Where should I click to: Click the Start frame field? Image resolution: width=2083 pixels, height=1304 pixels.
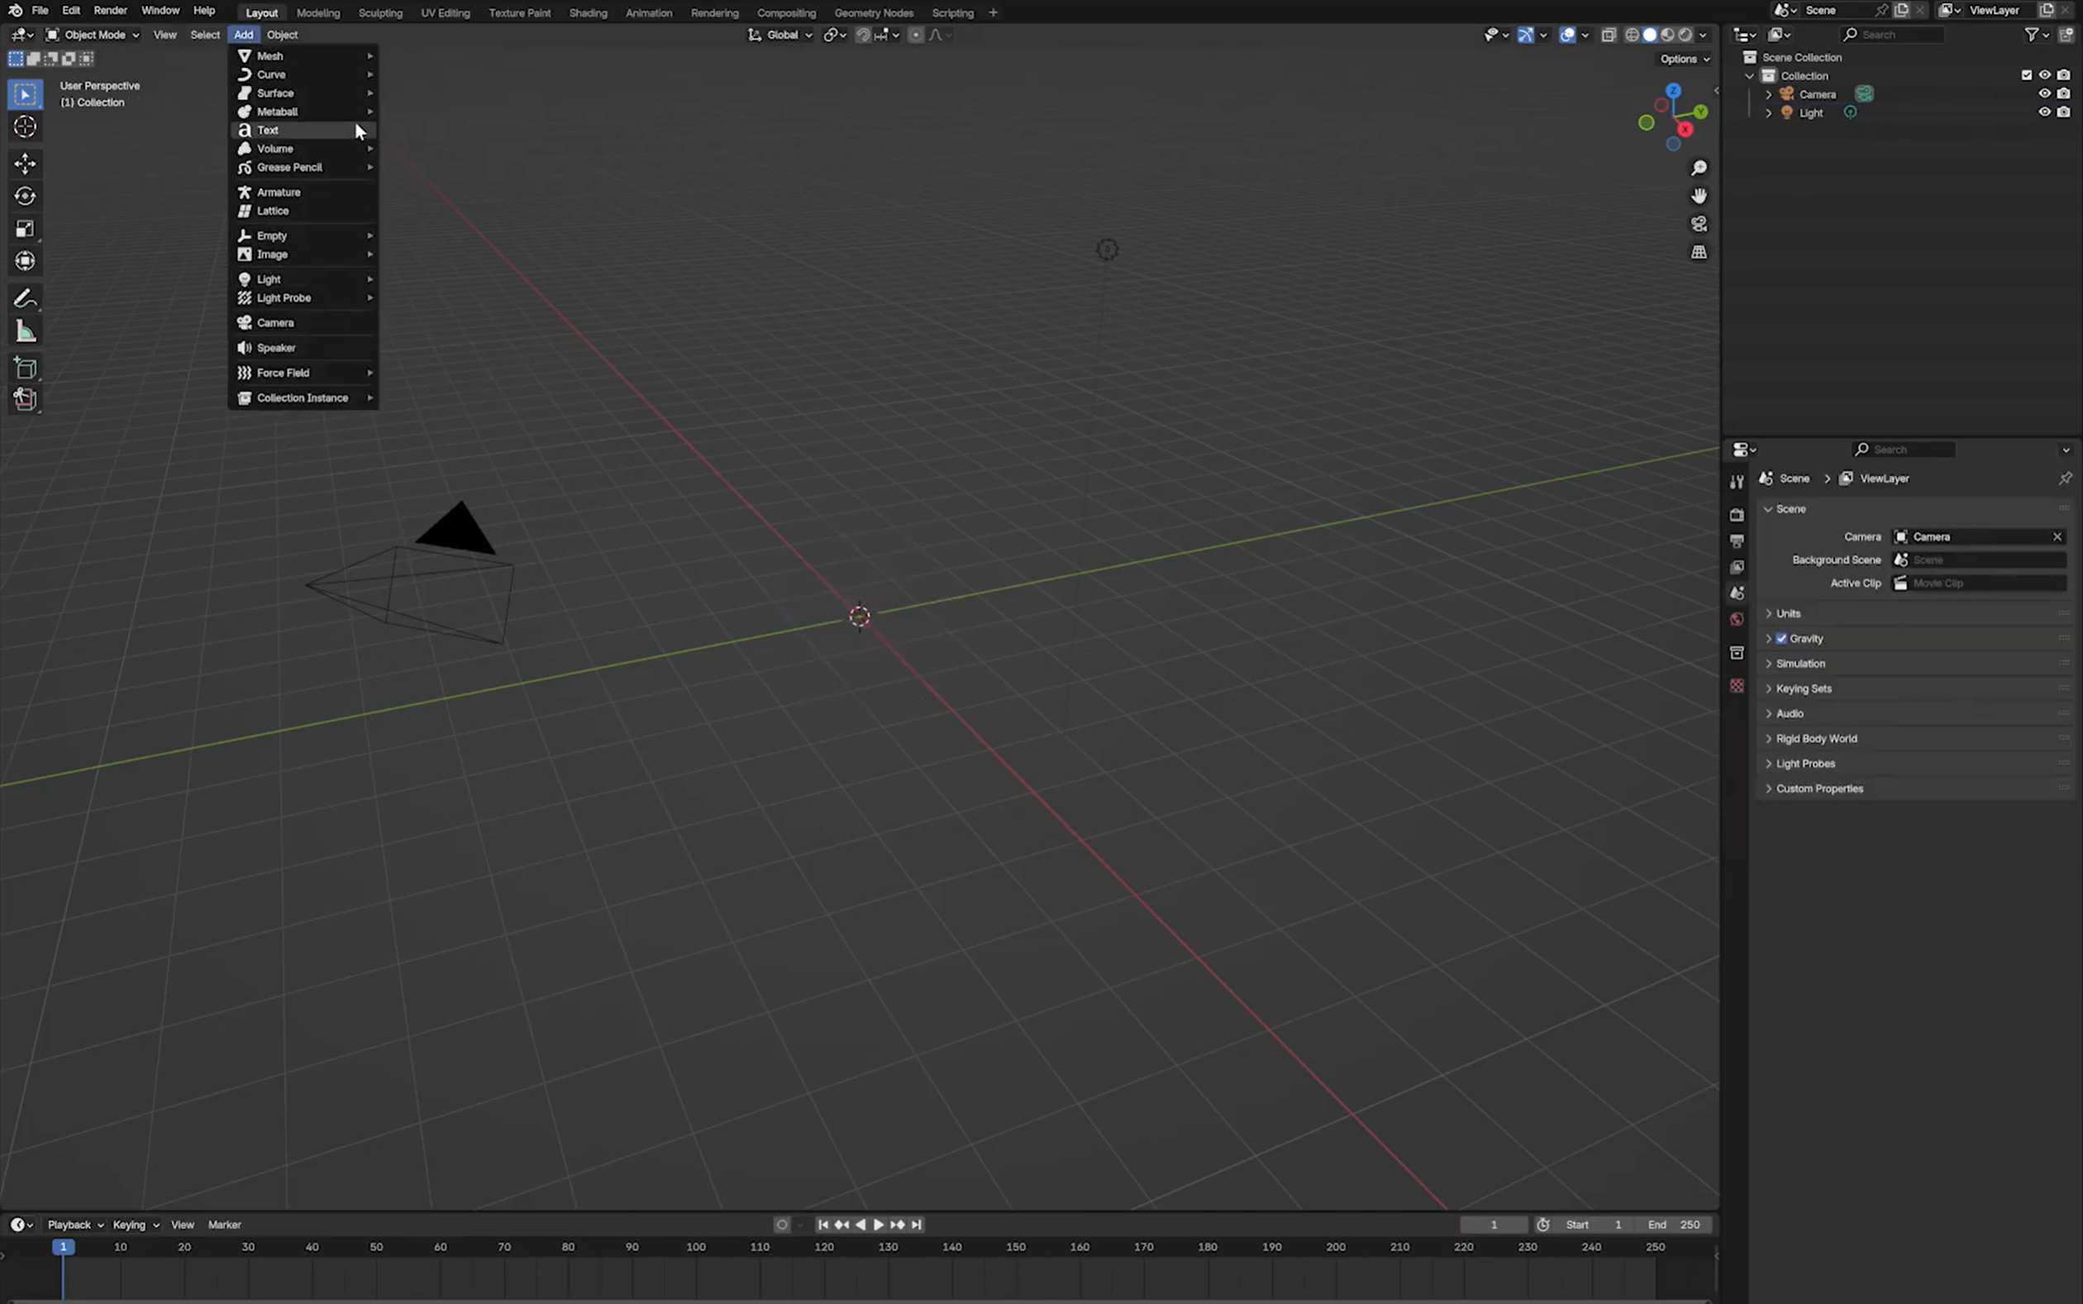1592,1225
